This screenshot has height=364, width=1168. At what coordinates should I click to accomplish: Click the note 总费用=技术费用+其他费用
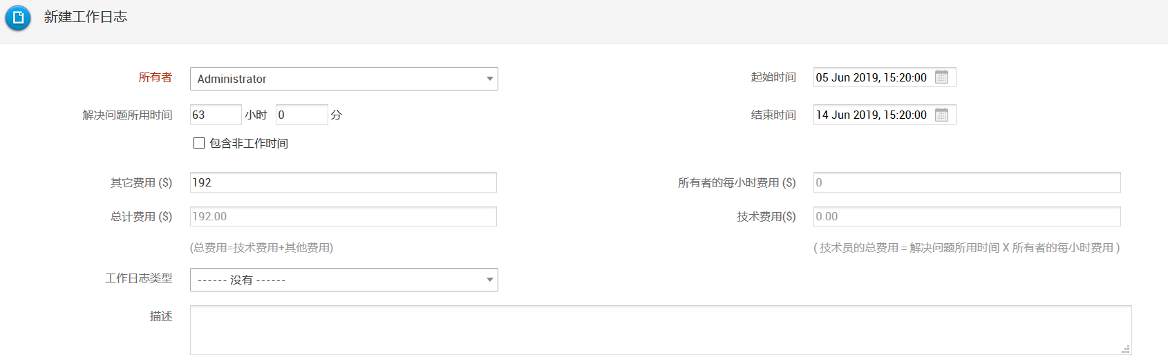click(261, 247)
